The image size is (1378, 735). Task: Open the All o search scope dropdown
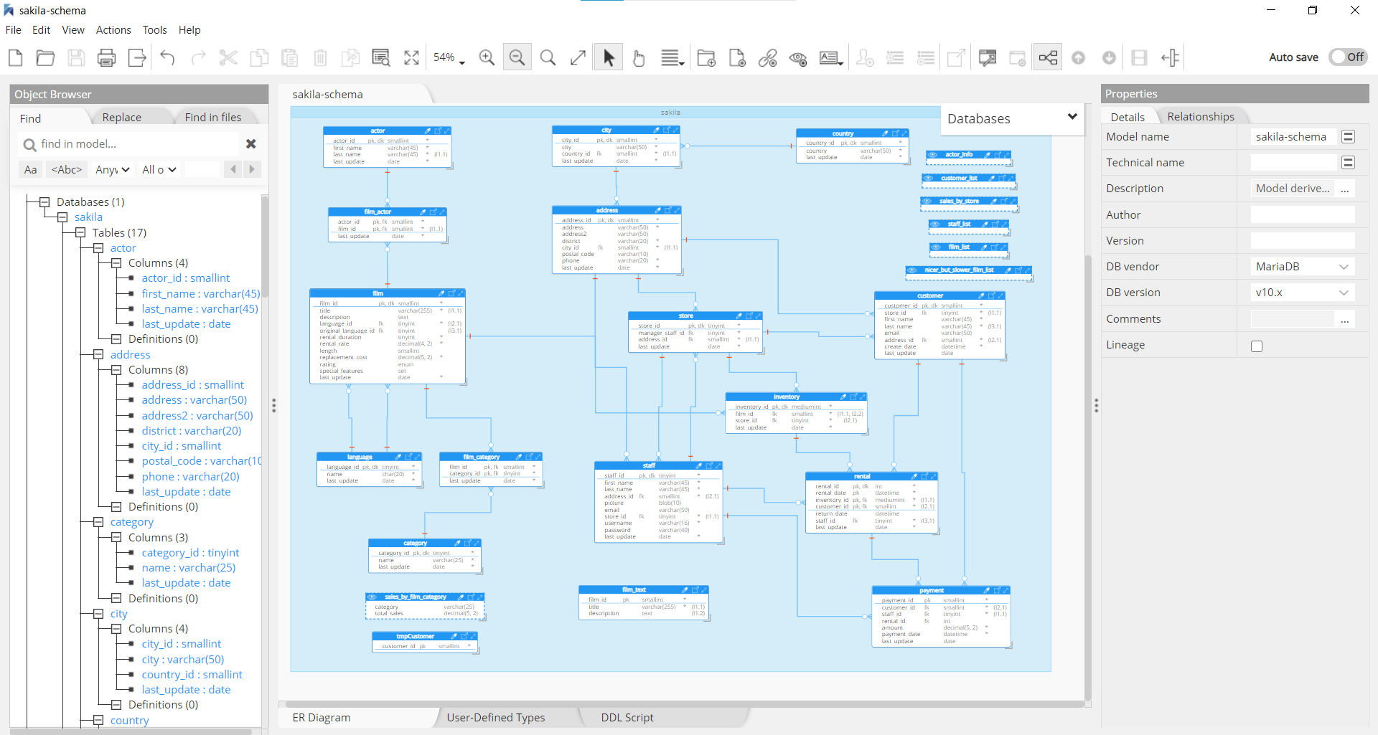(x=159, y=170)
